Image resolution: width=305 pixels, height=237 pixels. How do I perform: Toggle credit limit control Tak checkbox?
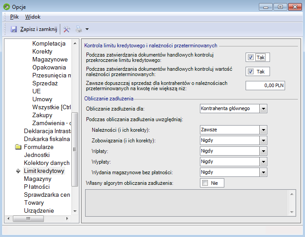coord(250,57)
